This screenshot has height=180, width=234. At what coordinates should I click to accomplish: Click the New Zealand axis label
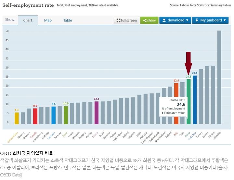[x=160, y=137]
